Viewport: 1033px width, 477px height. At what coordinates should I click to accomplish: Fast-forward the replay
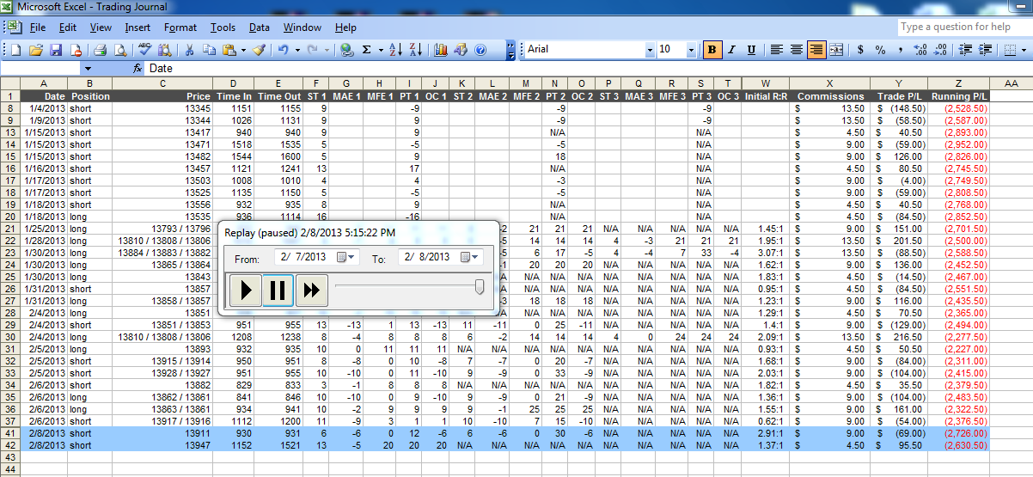tap(311, 290)
